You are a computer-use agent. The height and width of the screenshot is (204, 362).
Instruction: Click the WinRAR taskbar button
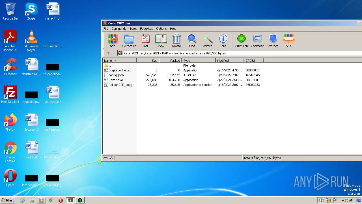(x=70, y=200)
